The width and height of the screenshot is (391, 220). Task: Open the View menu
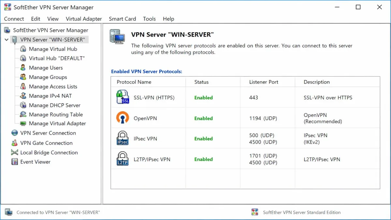(53, 19)
